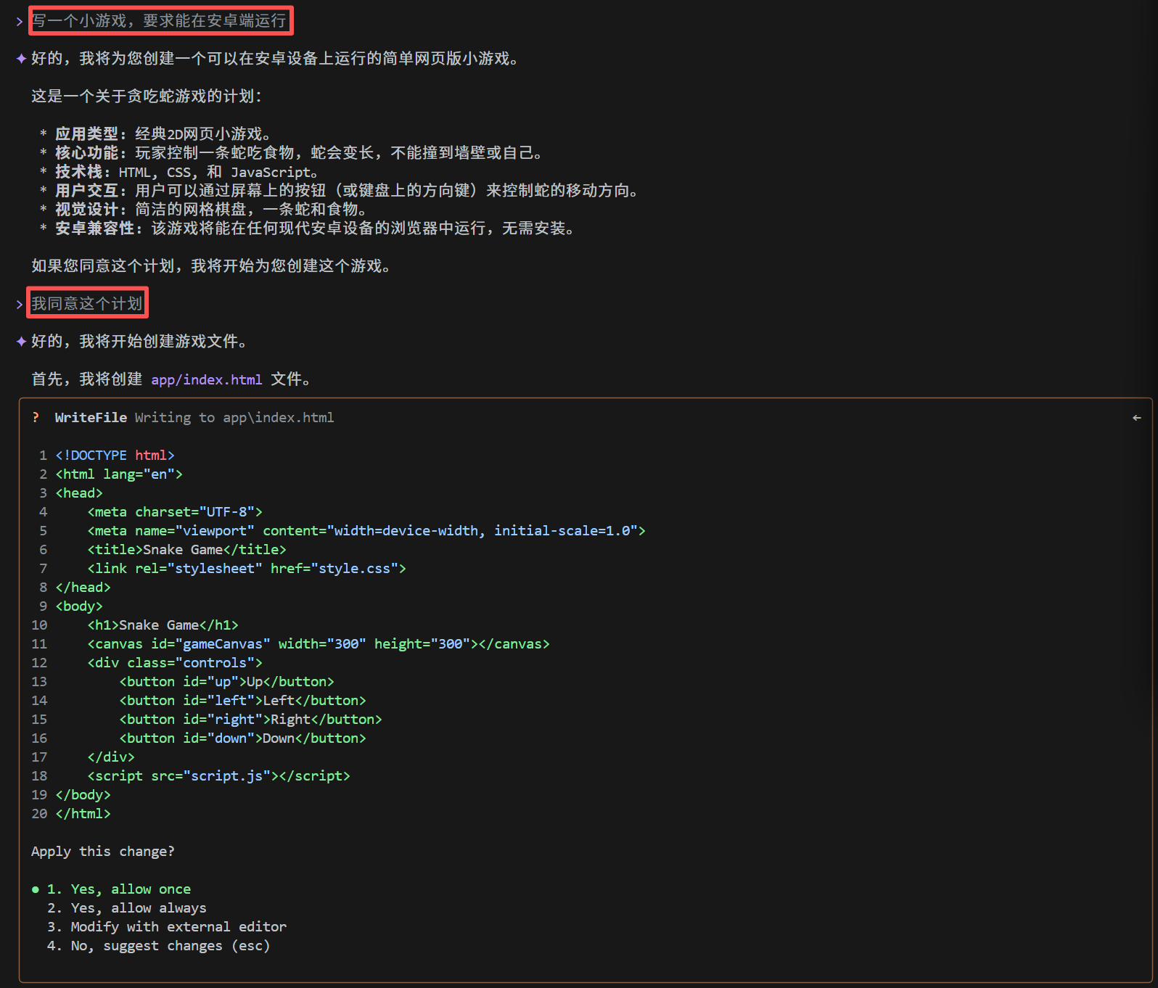Click the sparkle icon before 好的，我将开始创建游戏文件
1158x988 pixels.
point(21,342)
